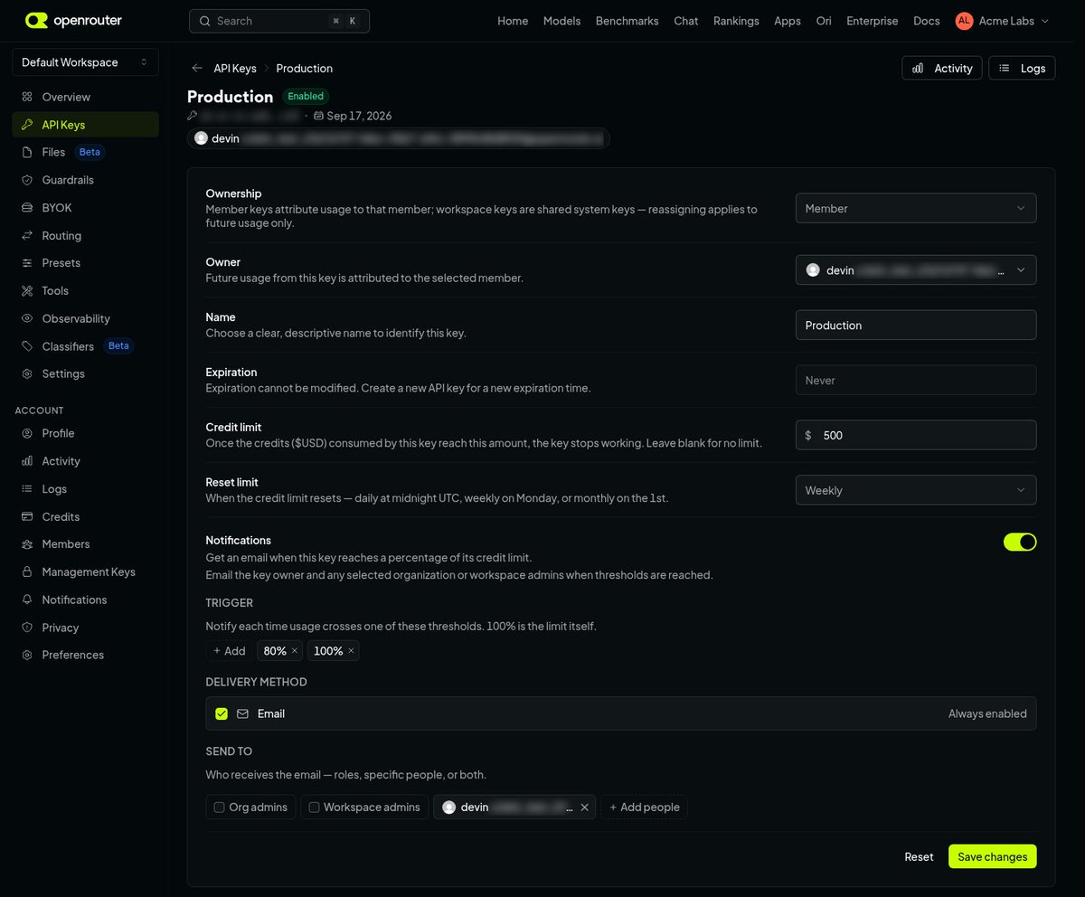The image size is (1085, 897).
Task: Remove the 80% threshold chip
Action: [295, 651]
